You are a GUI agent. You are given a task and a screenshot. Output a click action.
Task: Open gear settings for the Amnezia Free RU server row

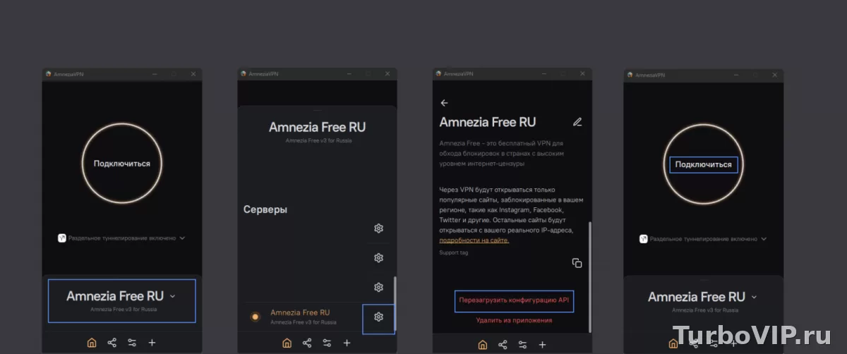pyautogui.click(x=378, y=317)
